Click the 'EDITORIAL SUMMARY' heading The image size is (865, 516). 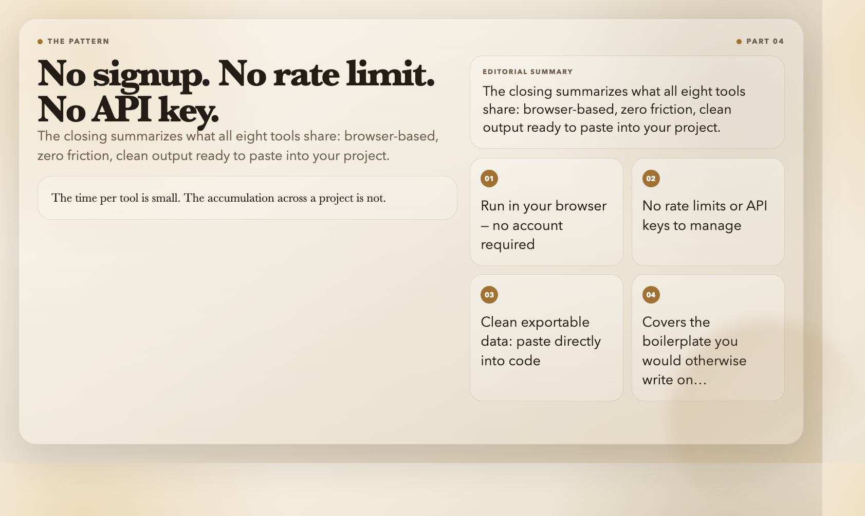click(x=528, y=72)
